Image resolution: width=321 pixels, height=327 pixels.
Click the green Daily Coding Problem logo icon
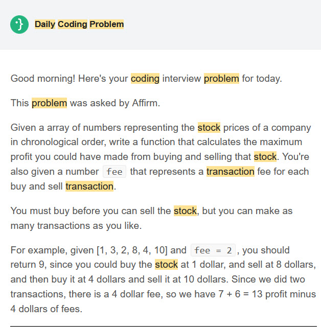point(19,25)
